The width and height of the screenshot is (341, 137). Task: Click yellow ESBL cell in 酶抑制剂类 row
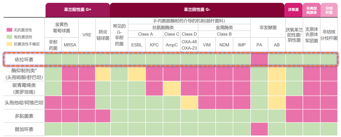pos(137,74)
